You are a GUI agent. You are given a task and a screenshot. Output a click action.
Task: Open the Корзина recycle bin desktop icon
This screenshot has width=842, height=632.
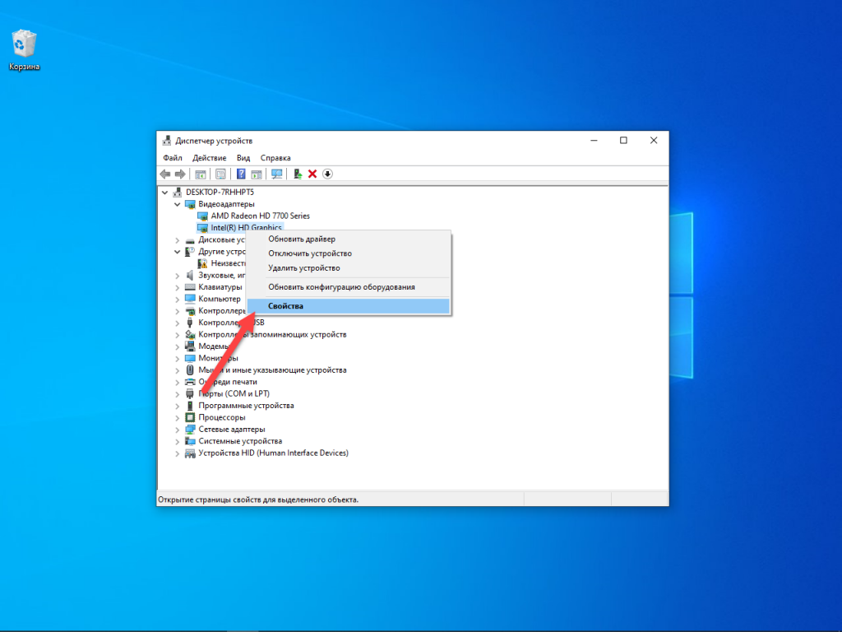click(x=24, y=49)
